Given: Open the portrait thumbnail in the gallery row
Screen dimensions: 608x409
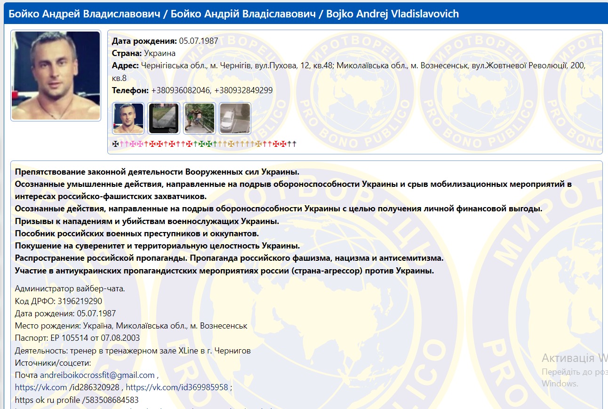Looking at the screenshot, I should (x=128, y=118).
